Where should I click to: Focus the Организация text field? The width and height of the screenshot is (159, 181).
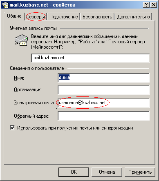pos(103,90)
